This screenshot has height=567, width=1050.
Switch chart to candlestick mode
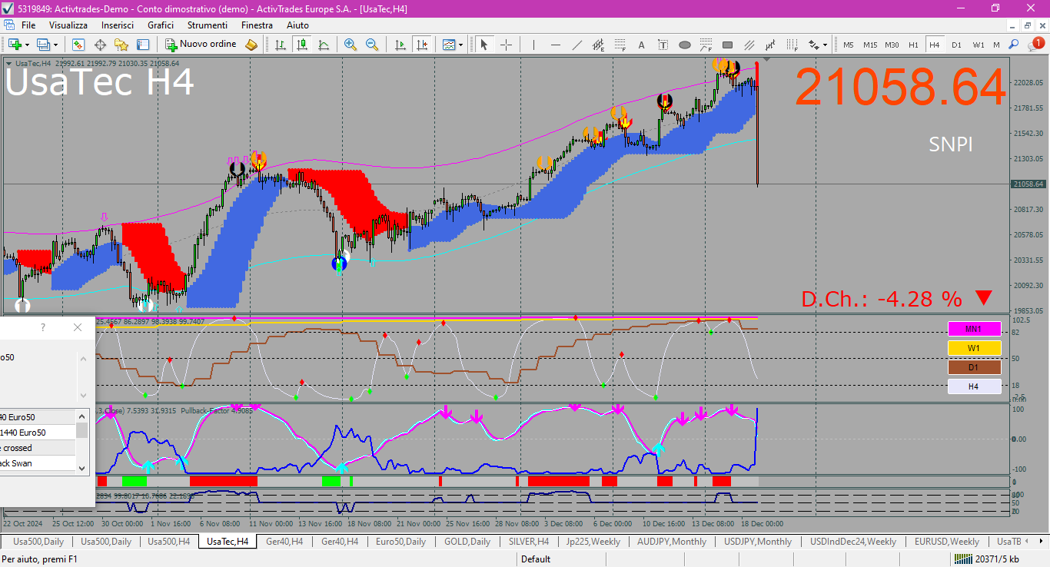(301, 45)
